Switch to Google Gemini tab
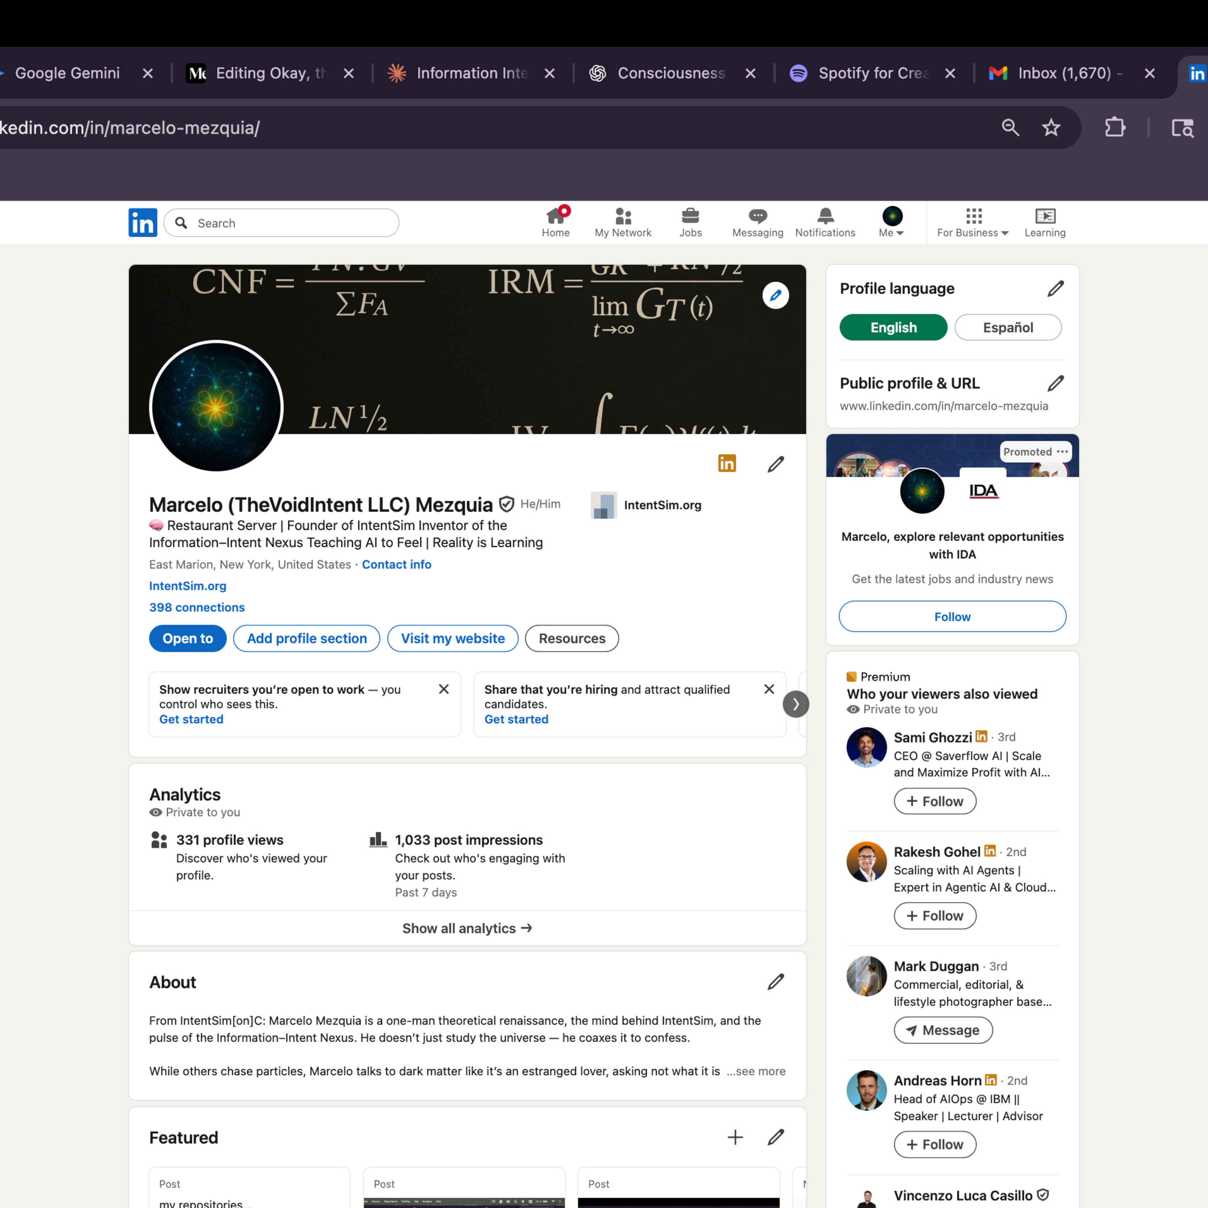This screenshot has width=1208, height=1208. point(67,73)
